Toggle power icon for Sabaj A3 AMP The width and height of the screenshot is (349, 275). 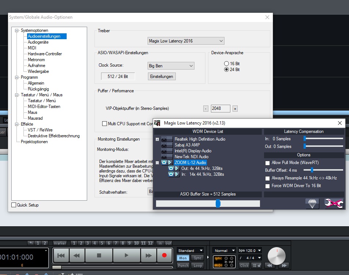tap(164, 145)
